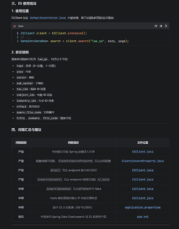Screen dimensions: 179x229
Task: Open ESClient.java link in insert(DataSet) row
Action: click(143, 180)
